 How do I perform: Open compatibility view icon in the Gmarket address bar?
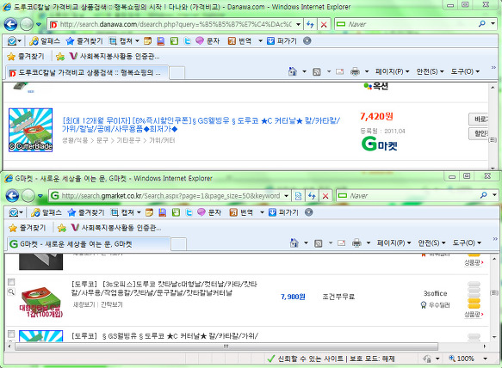pos(298,196)
